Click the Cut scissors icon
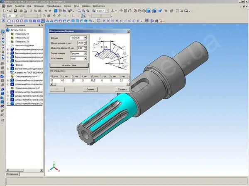The width and height of the screenshot is (249, 186). (x=31, y=11)
